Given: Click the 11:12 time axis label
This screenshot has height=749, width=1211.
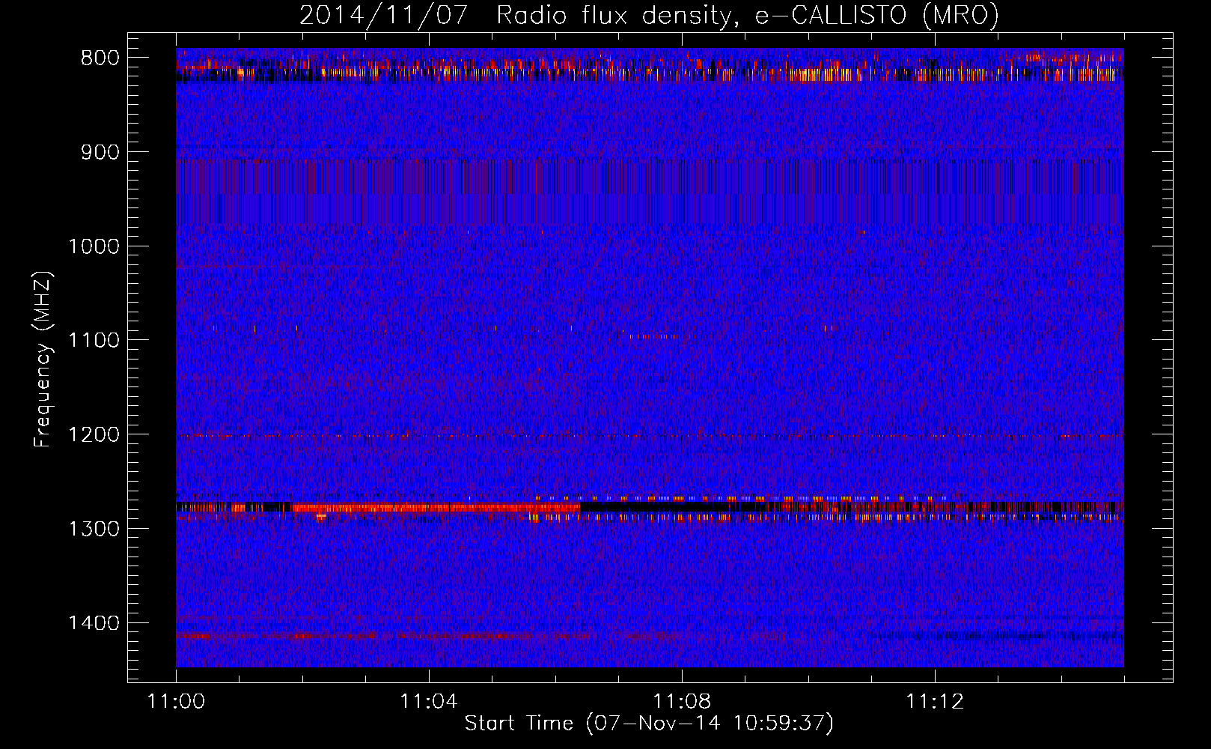Looking at the screenshot, I should (x=935, y=702).
